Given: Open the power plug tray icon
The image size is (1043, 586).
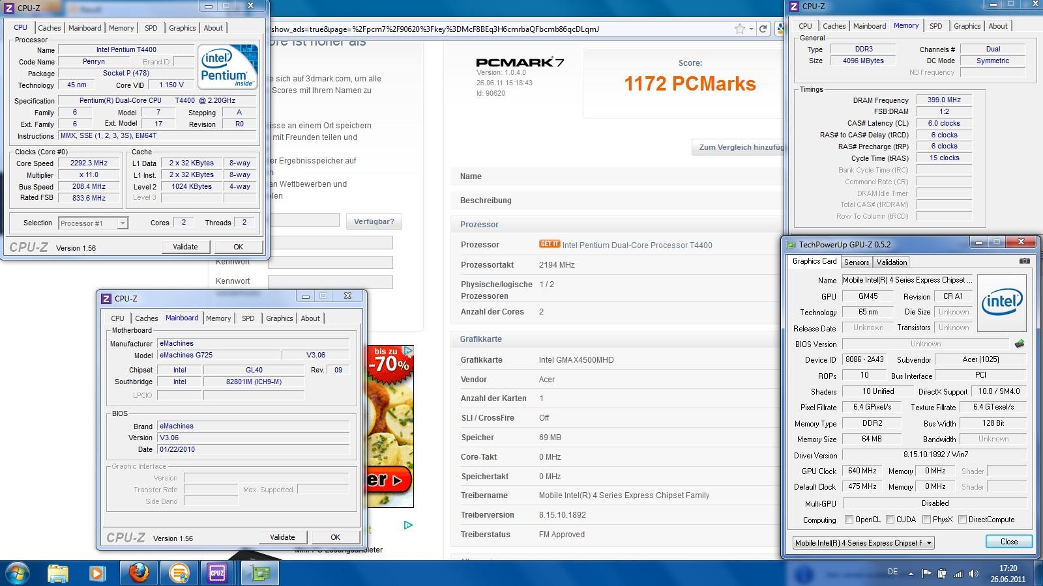Looking at the screenshot, I should pos(942,574).
